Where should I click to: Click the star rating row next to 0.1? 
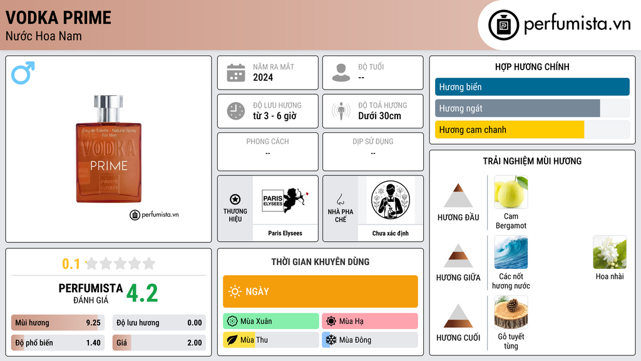click(121, 263)
